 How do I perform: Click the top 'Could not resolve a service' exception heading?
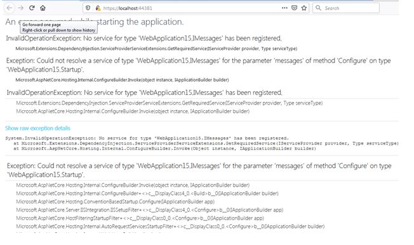199,65
